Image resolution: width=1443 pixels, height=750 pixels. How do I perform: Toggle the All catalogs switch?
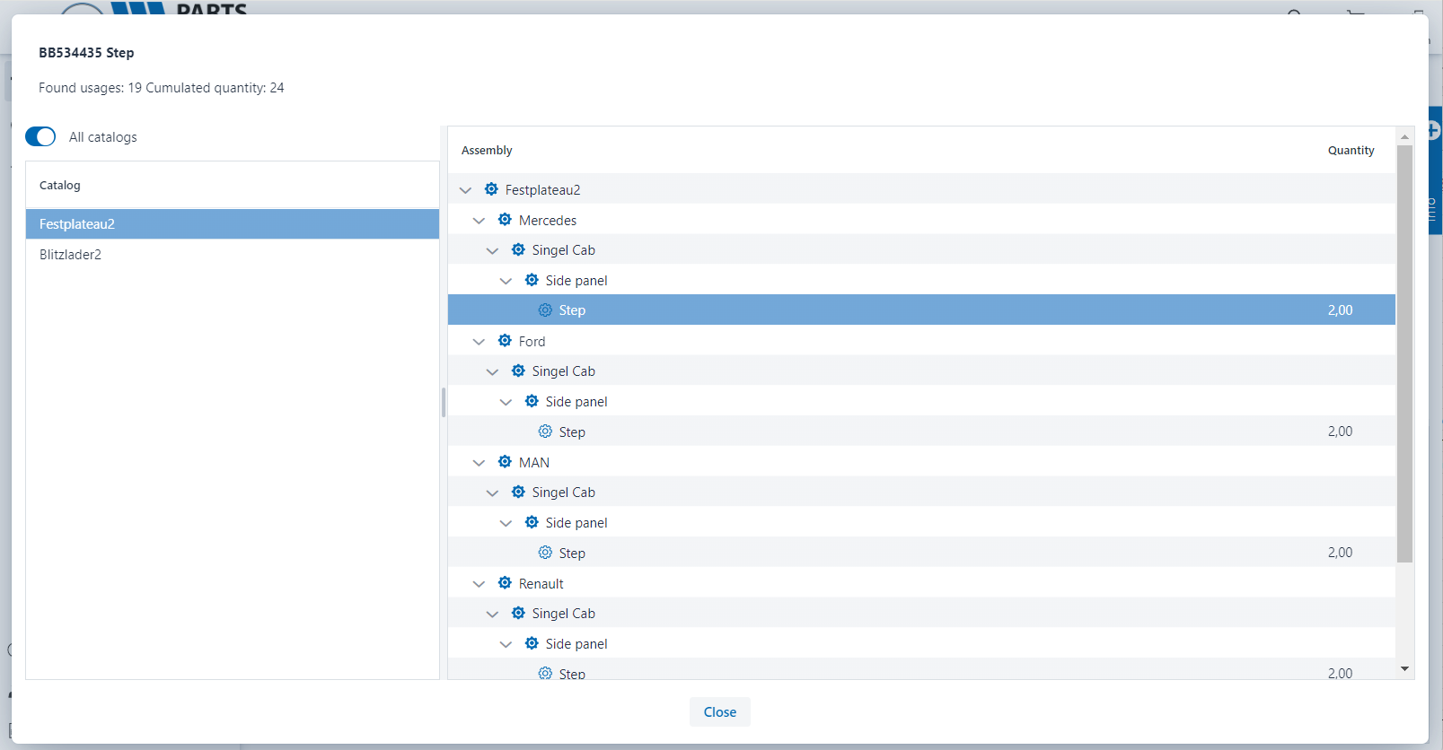point(40,136)
